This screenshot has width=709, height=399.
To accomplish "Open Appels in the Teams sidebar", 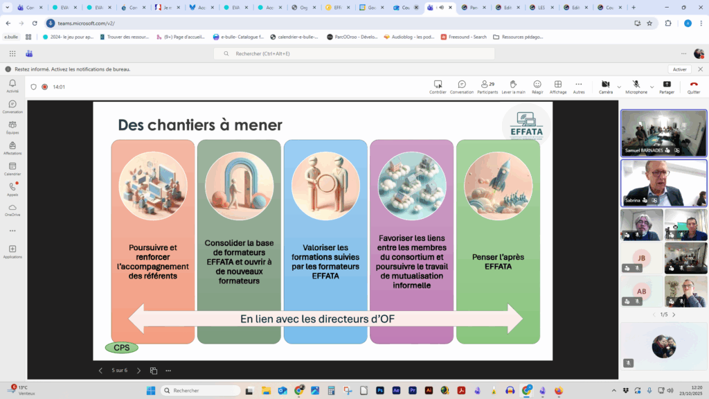I will [x=12, y=187].
